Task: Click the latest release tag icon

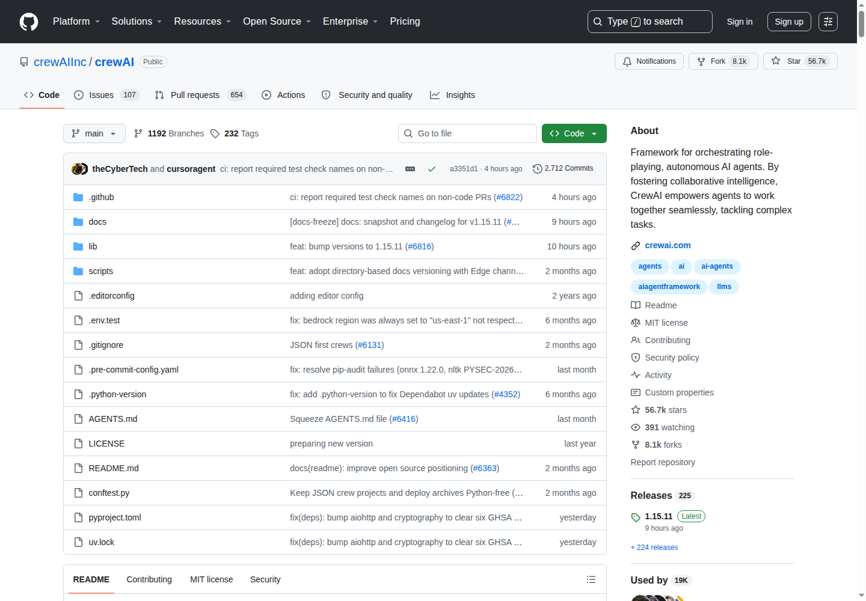Action: (636, 517)
